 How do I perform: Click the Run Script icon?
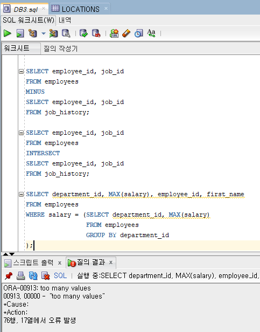pos(20,33)
